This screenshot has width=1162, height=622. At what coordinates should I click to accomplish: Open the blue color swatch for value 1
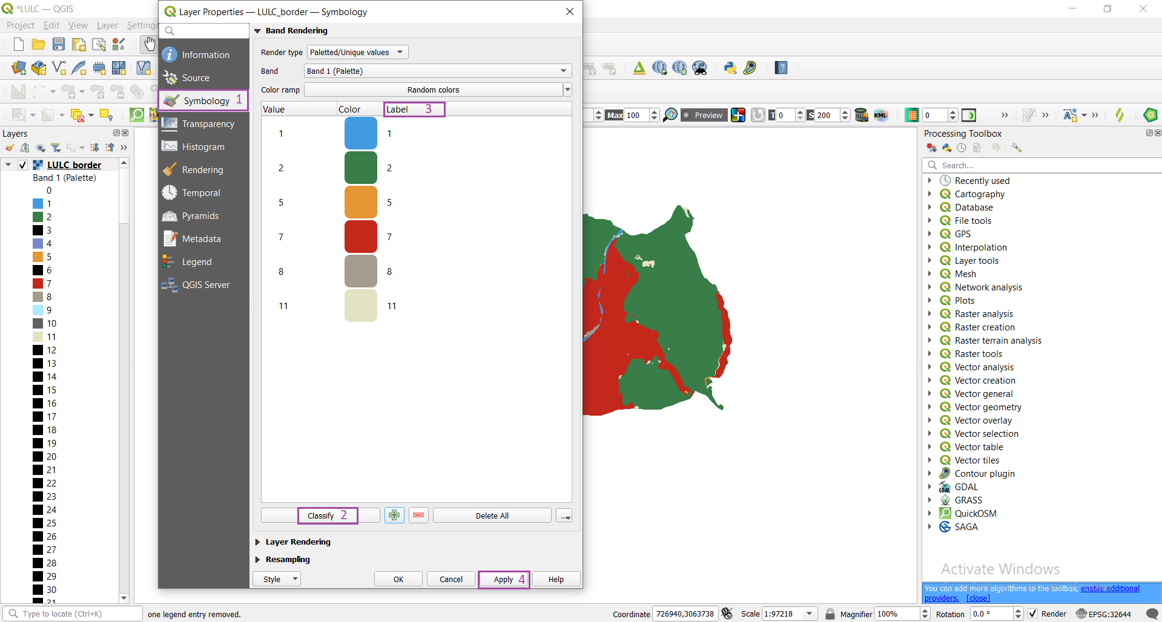point(360,133)
